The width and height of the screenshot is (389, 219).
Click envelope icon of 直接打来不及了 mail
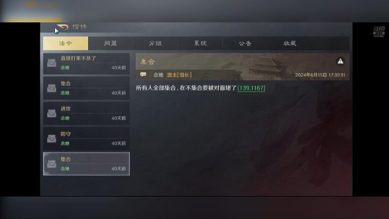pyautogui.click(x=52, y=63)
